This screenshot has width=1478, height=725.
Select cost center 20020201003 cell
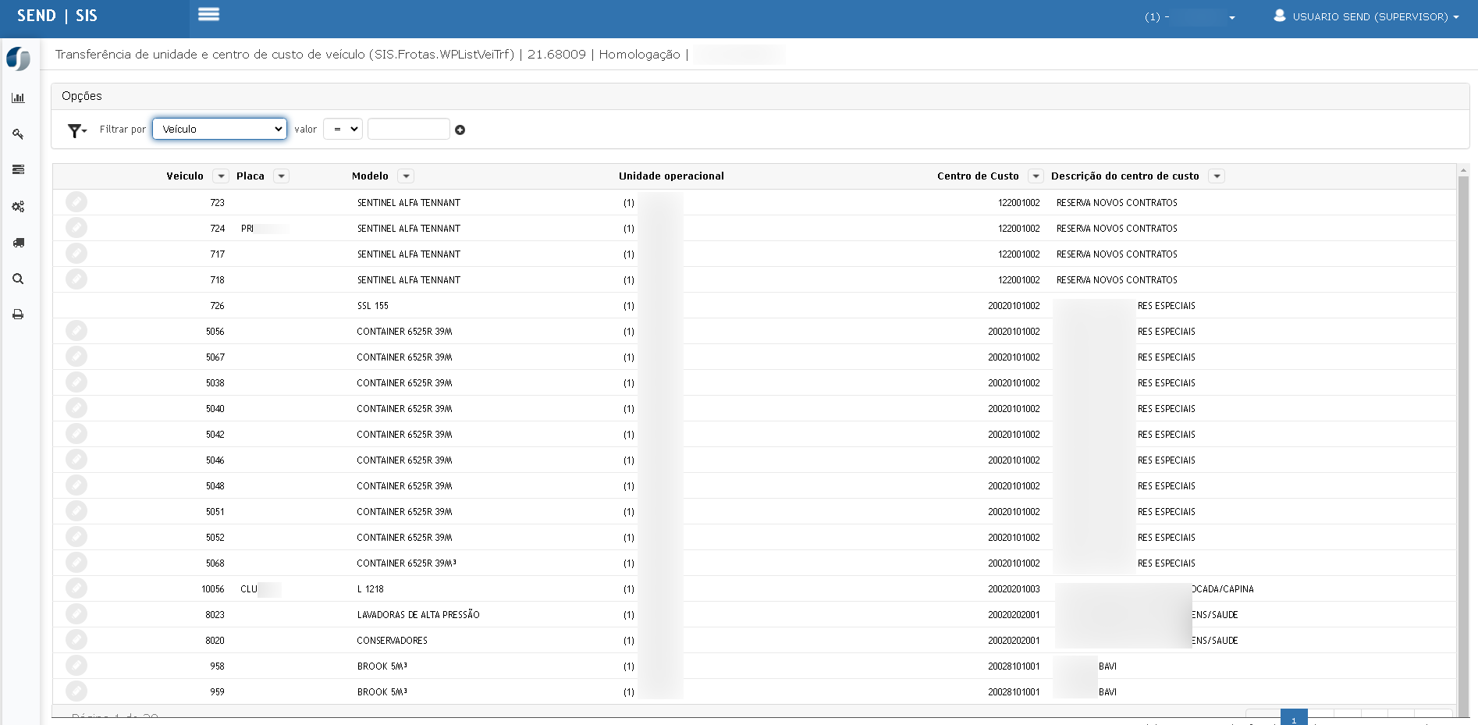pyautogui.click(x=1014, y=589)
